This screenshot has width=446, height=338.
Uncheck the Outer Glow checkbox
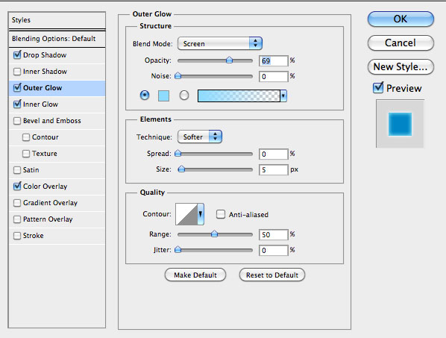17,88
